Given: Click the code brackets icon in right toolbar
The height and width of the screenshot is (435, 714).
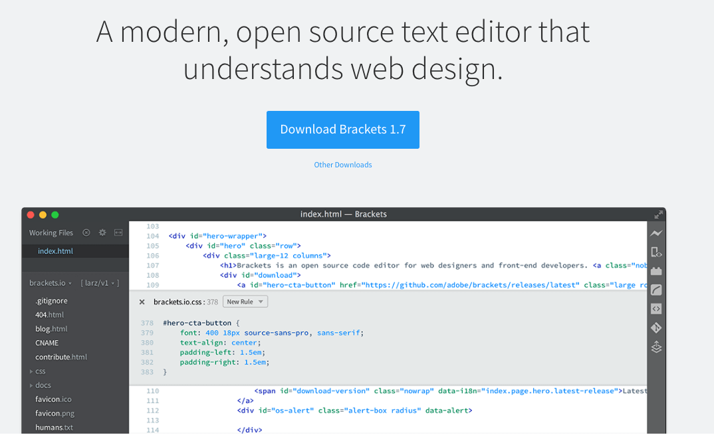Looking at the screenshot, I should (x=656, y=309).
